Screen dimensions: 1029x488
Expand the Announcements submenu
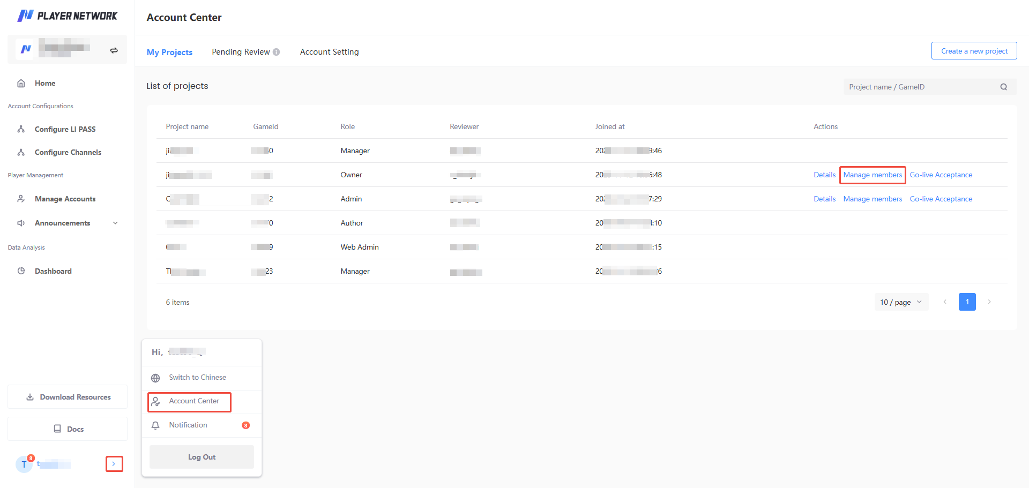coord(115,223)
